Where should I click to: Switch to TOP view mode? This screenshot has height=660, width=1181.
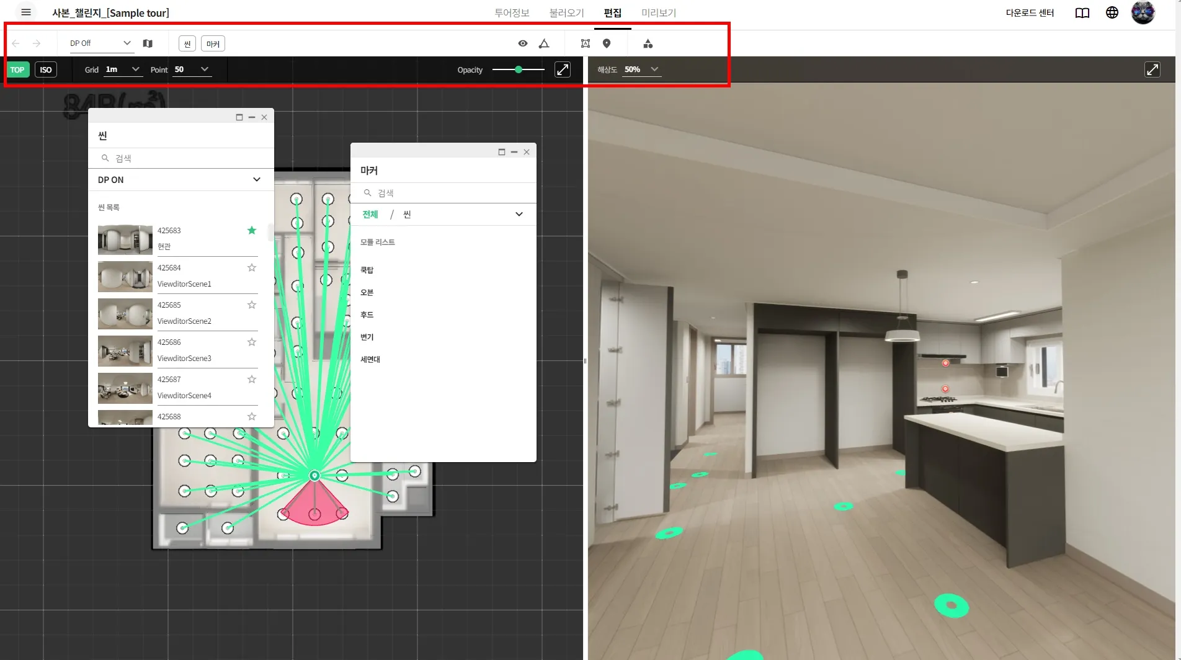[17, 69]
